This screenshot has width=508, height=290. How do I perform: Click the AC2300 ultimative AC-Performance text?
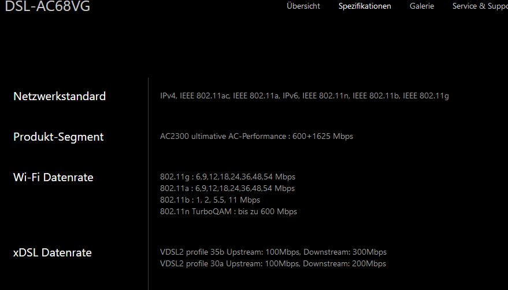[223, 136]
